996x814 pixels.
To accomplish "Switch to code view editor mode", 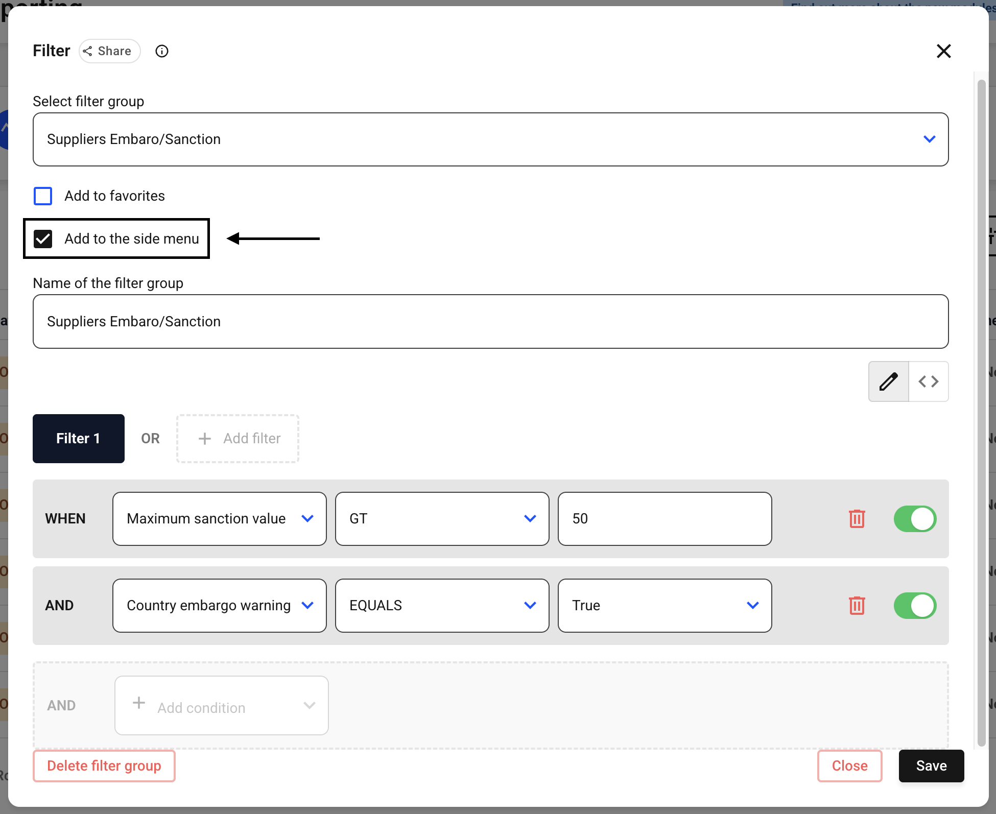I will 929,381.
